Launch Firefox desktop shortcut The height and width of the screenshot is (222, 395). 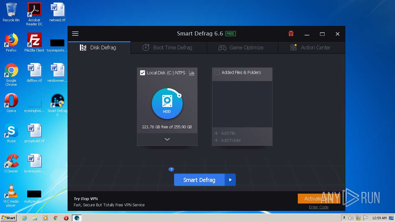11,43
